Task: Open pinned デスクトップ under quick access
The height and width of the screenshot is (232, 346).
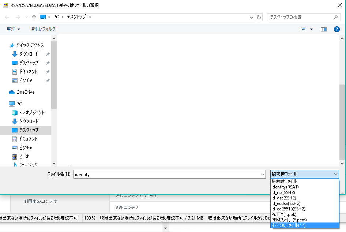Action: [x=25, y=63]
